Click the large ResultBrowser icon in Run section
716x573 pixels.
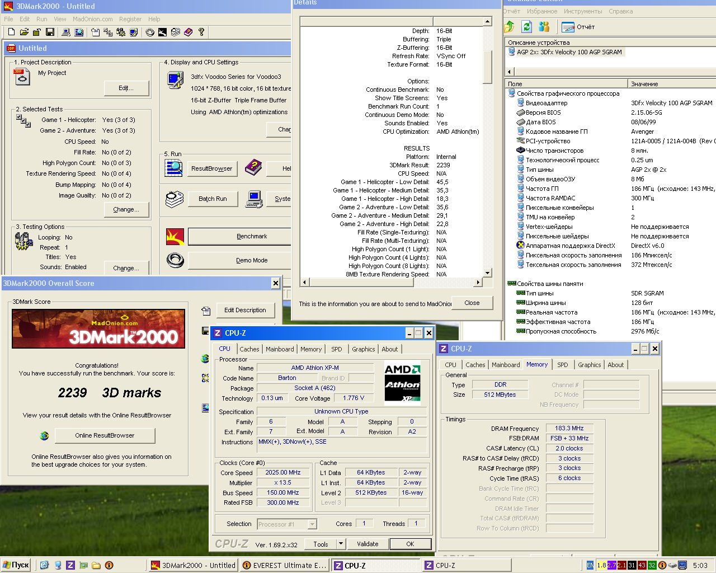(x=174, y=168)
